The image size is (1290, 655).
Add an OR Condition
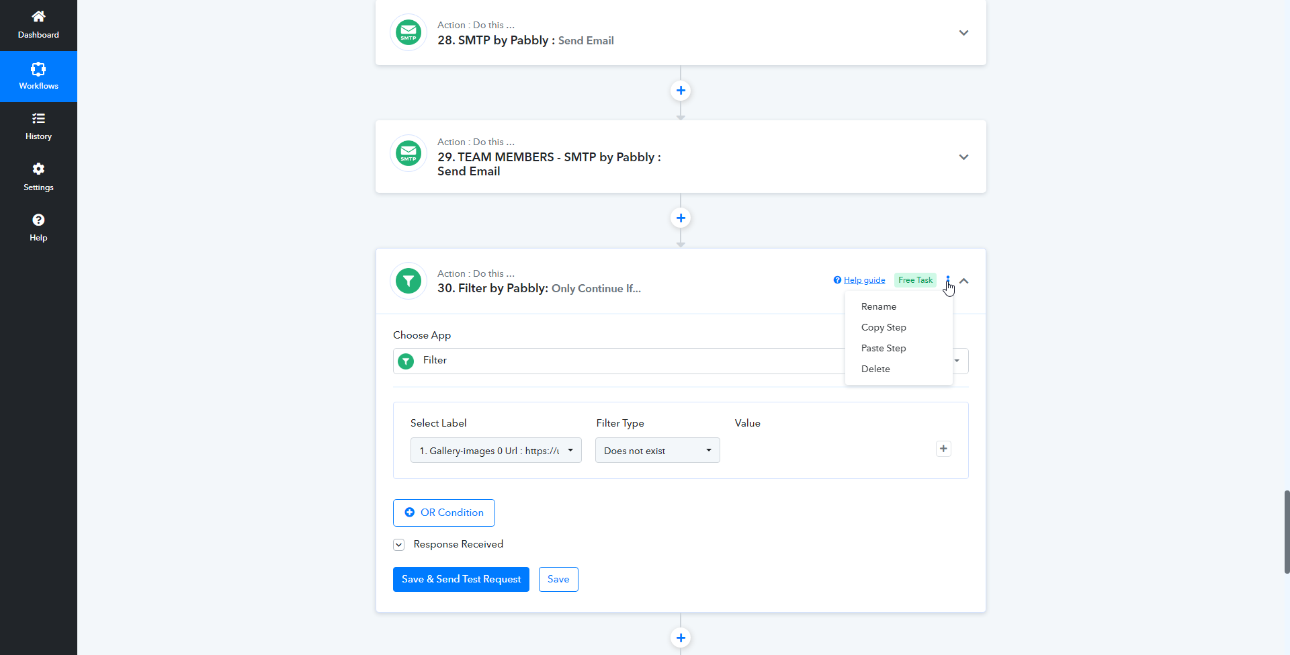[444, 513]
